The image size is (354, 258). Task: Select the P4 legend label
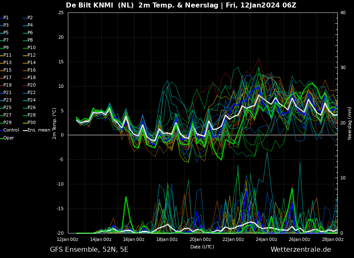click(28, 25)
